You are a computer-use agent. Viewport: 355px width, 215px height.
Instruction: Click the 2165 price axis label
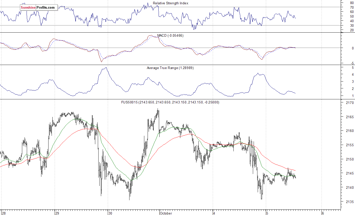[350, 117]
